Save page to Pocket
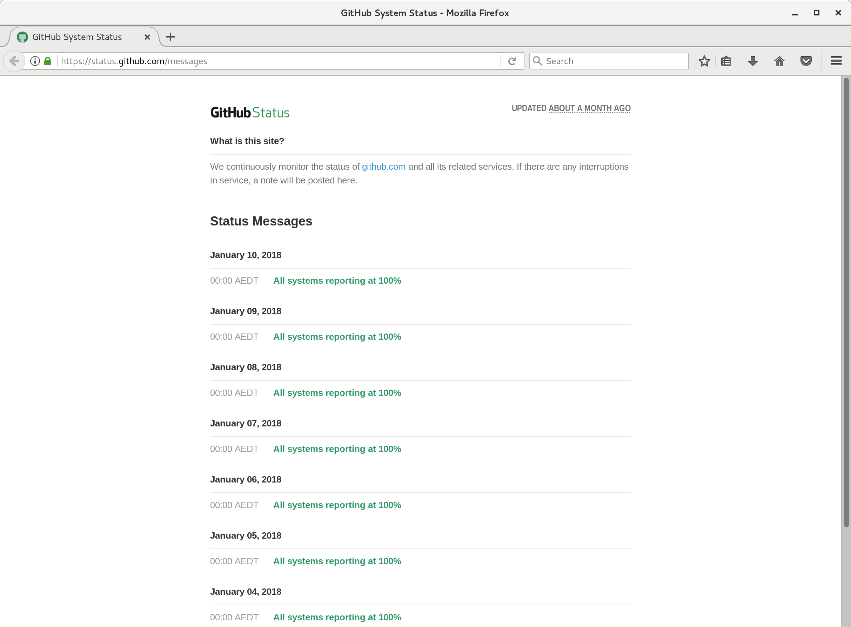 [x=806, y=61]
